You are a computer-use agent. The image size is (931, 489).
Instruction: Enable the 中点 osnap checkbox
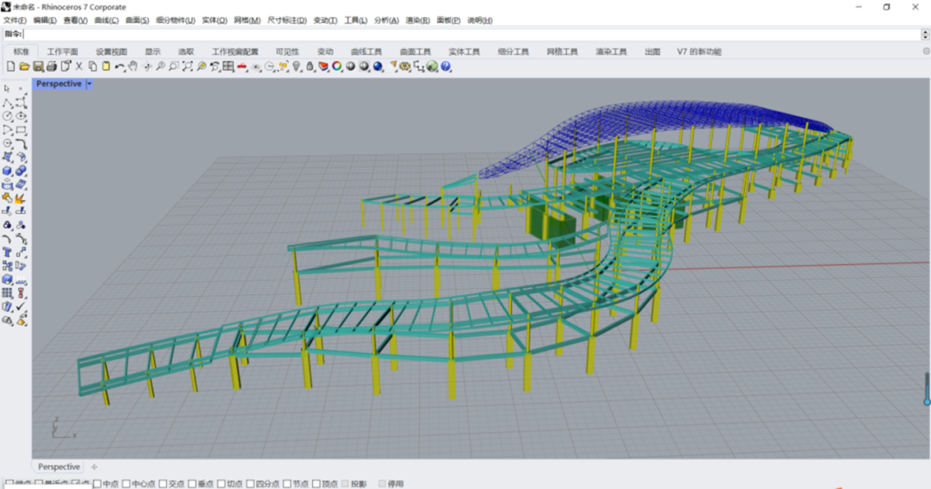pyautogui.click(x=97, y=484)
